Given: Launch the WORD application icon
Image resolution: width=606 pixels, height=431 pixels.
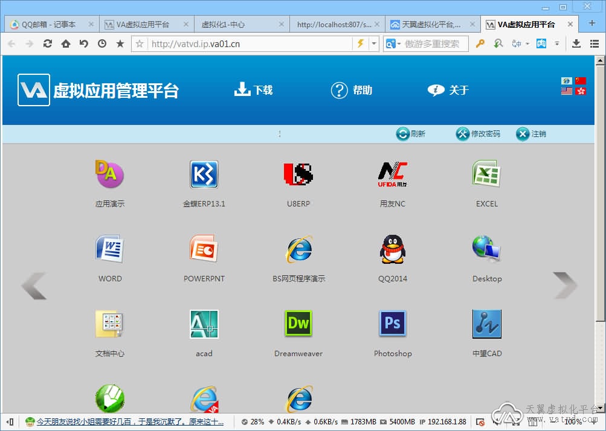Looking at the screenshot, I should click(109, 249).
